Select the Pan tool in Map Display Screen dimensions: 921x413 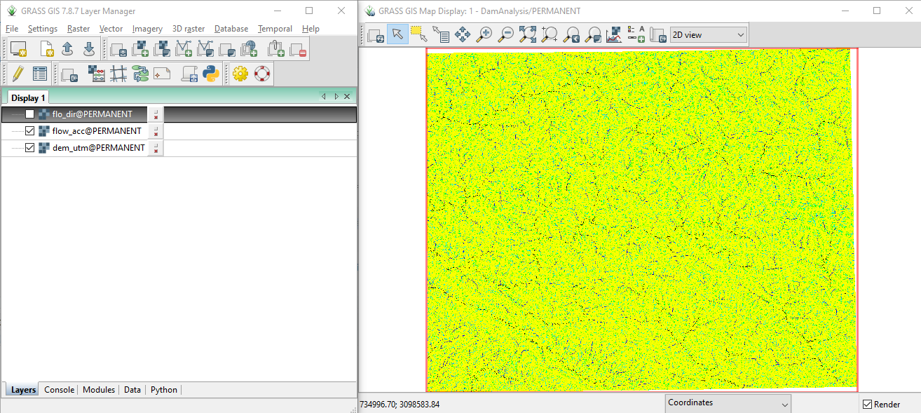[x=462, y=34]
